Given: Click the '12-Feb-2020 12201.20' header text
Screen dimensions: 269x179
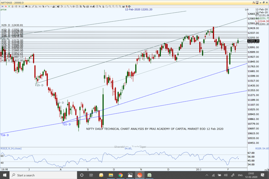Looking at the screenshot, I should coord(139,9).
